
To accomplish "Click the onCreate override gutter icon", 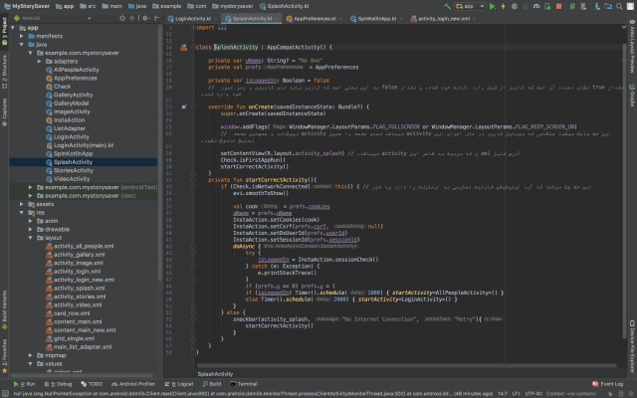I will click(183, 106).
